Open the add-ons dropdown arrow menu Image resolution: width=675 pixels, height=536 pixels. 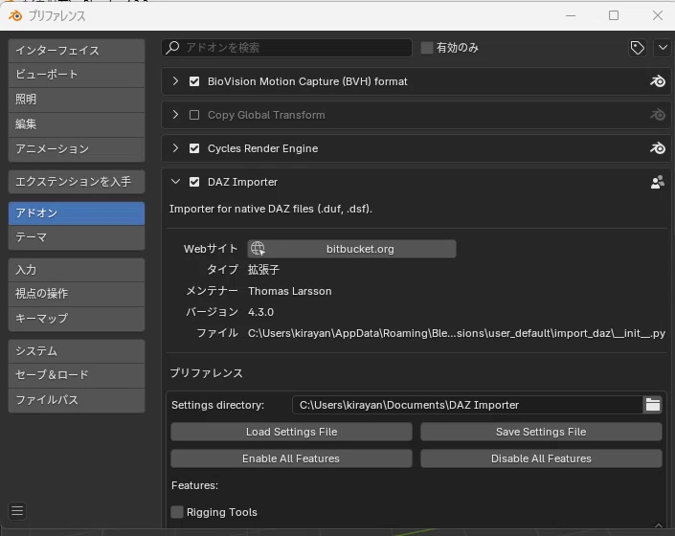(663, 48)
